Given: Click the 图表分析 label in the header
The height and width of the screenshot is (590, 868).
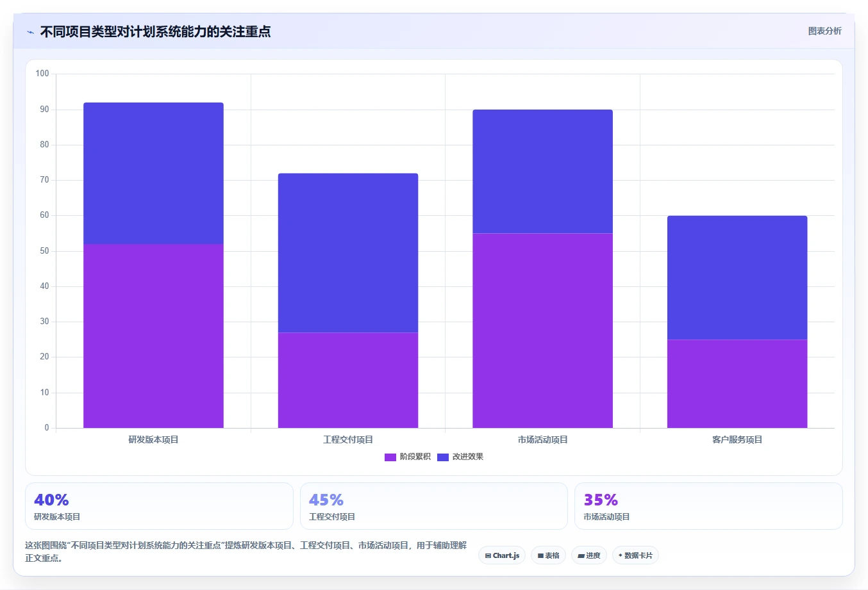Looking at the screenshot, I should (x=824, y=31).
